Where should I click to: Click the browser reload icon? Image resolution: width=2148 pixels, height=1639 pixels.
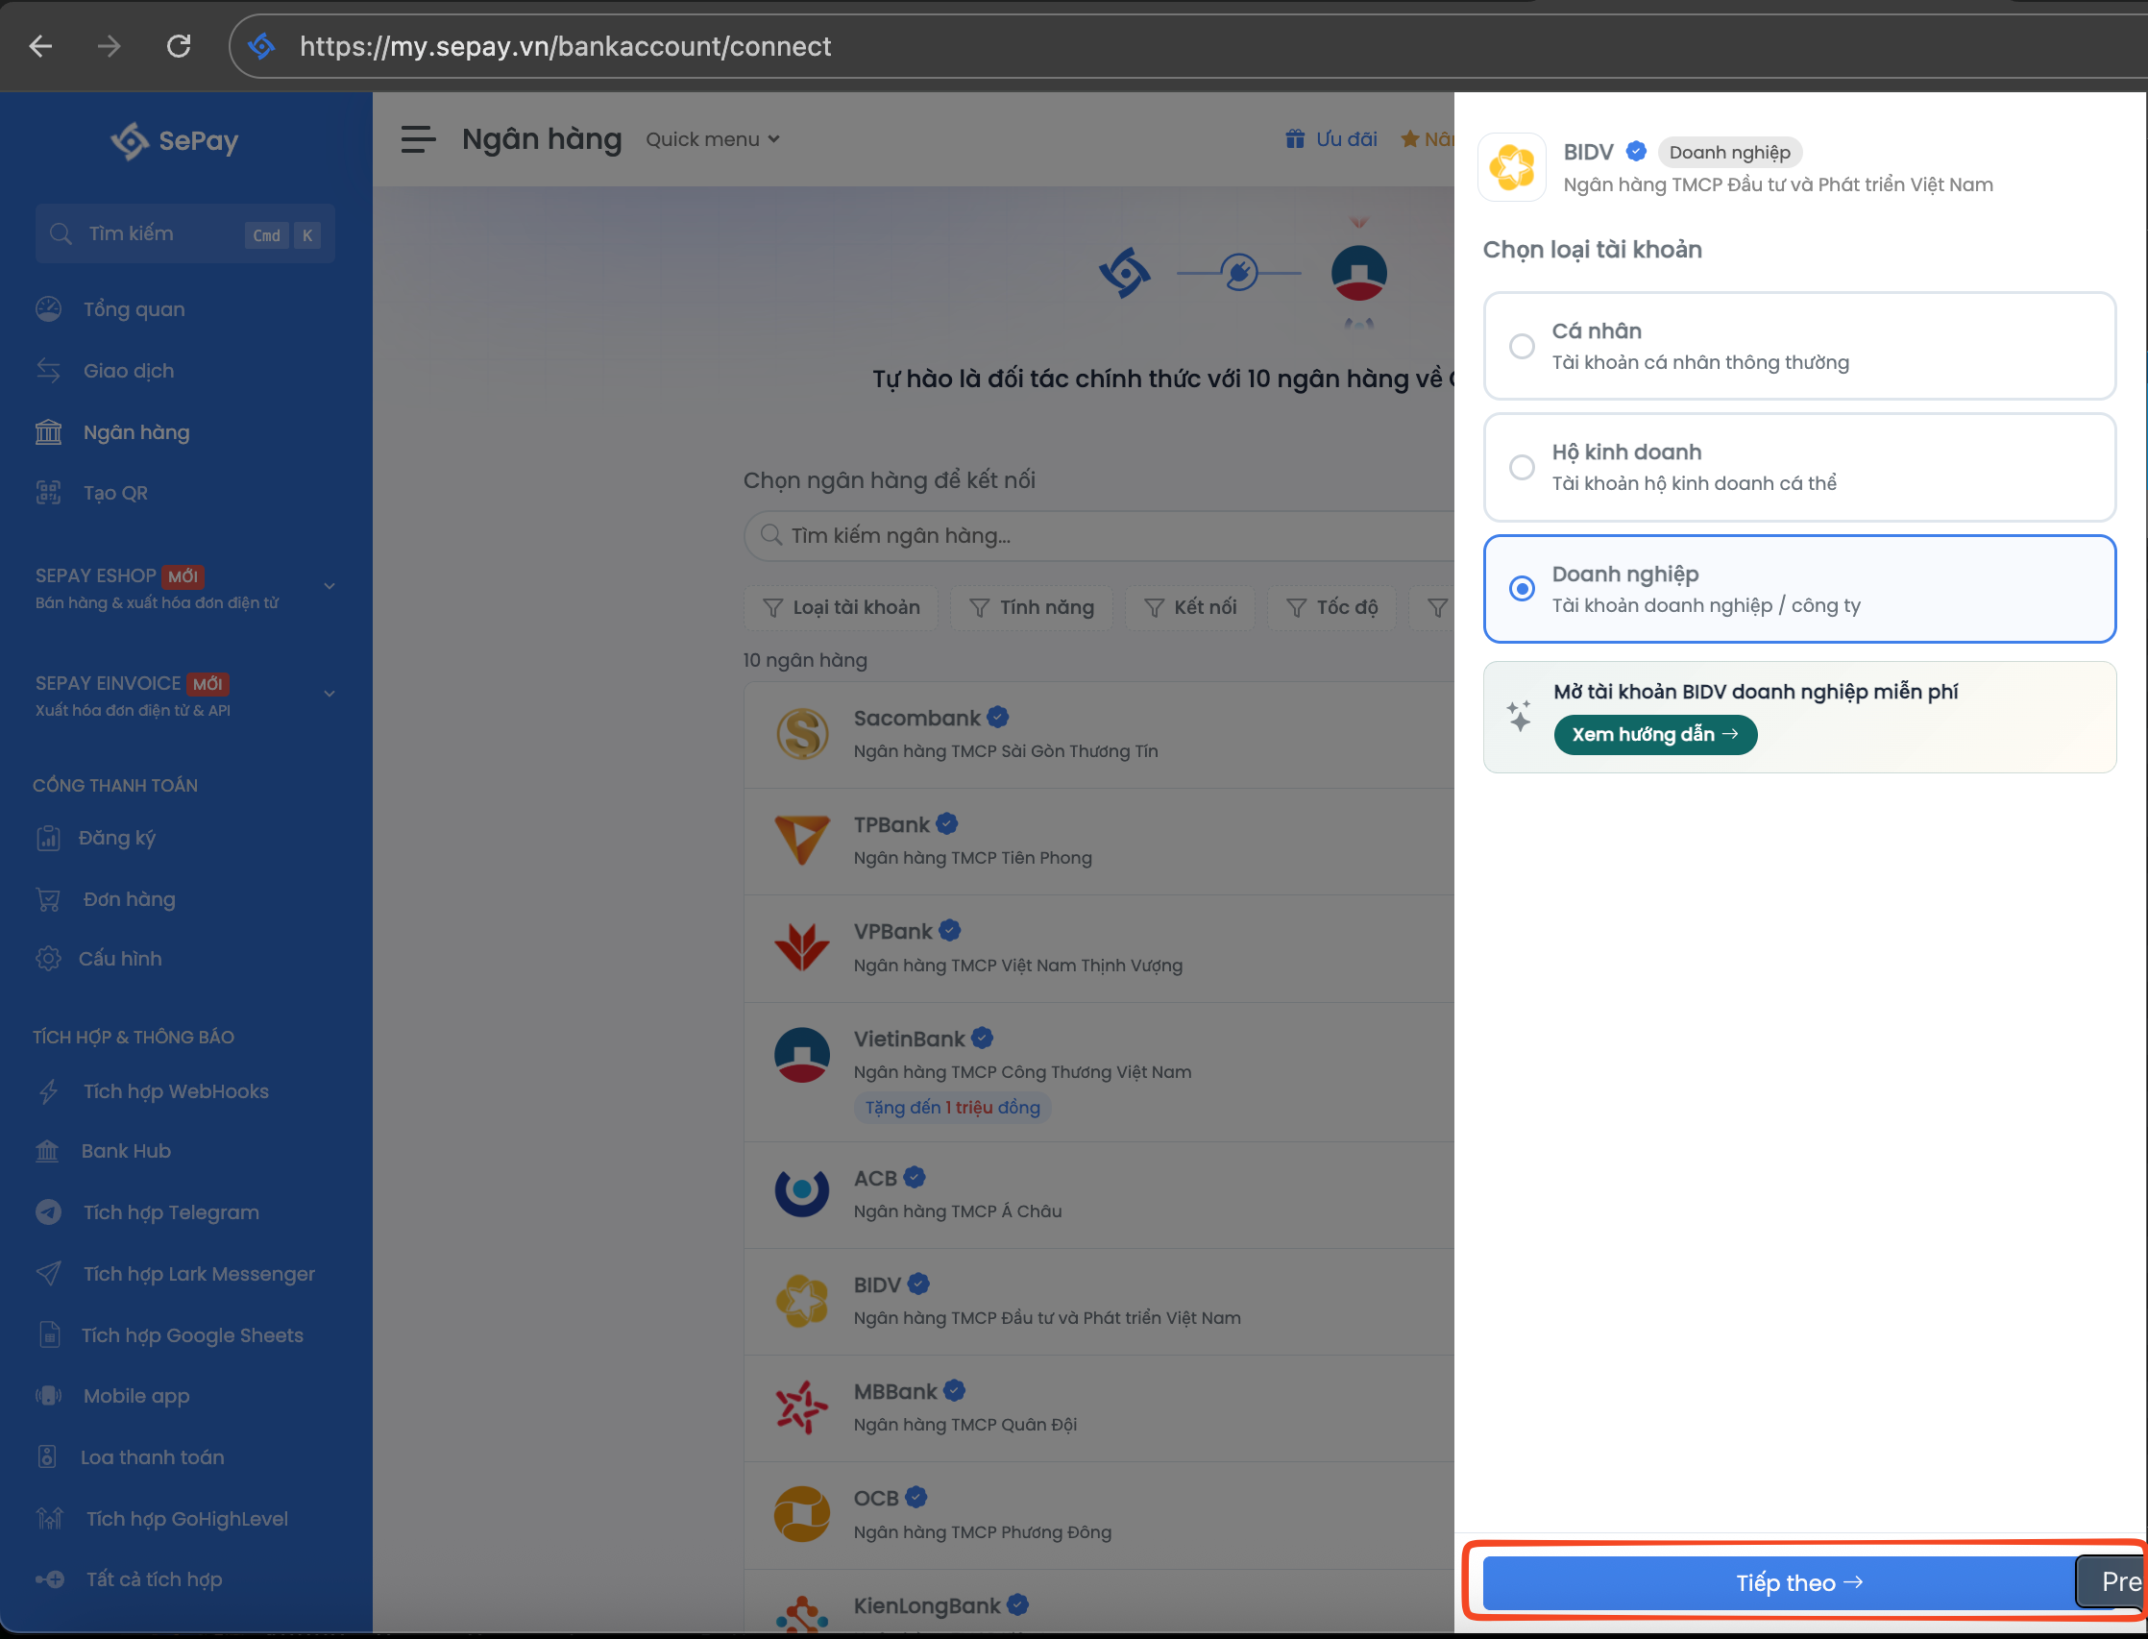[179, 46]
